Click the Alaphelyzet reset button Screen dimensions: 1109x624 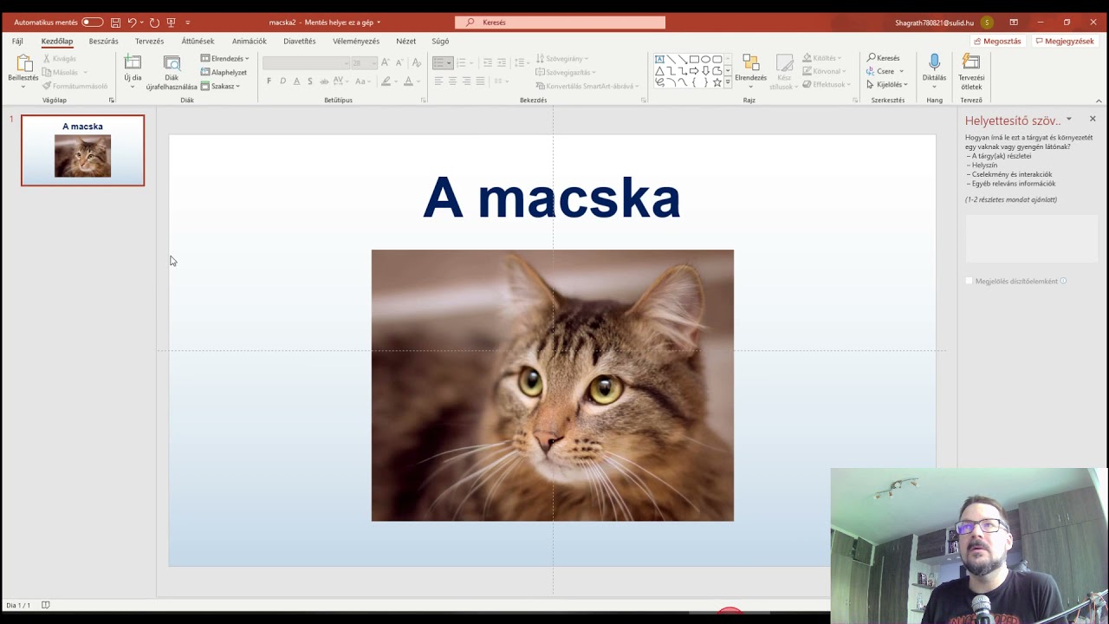[224, 73]
